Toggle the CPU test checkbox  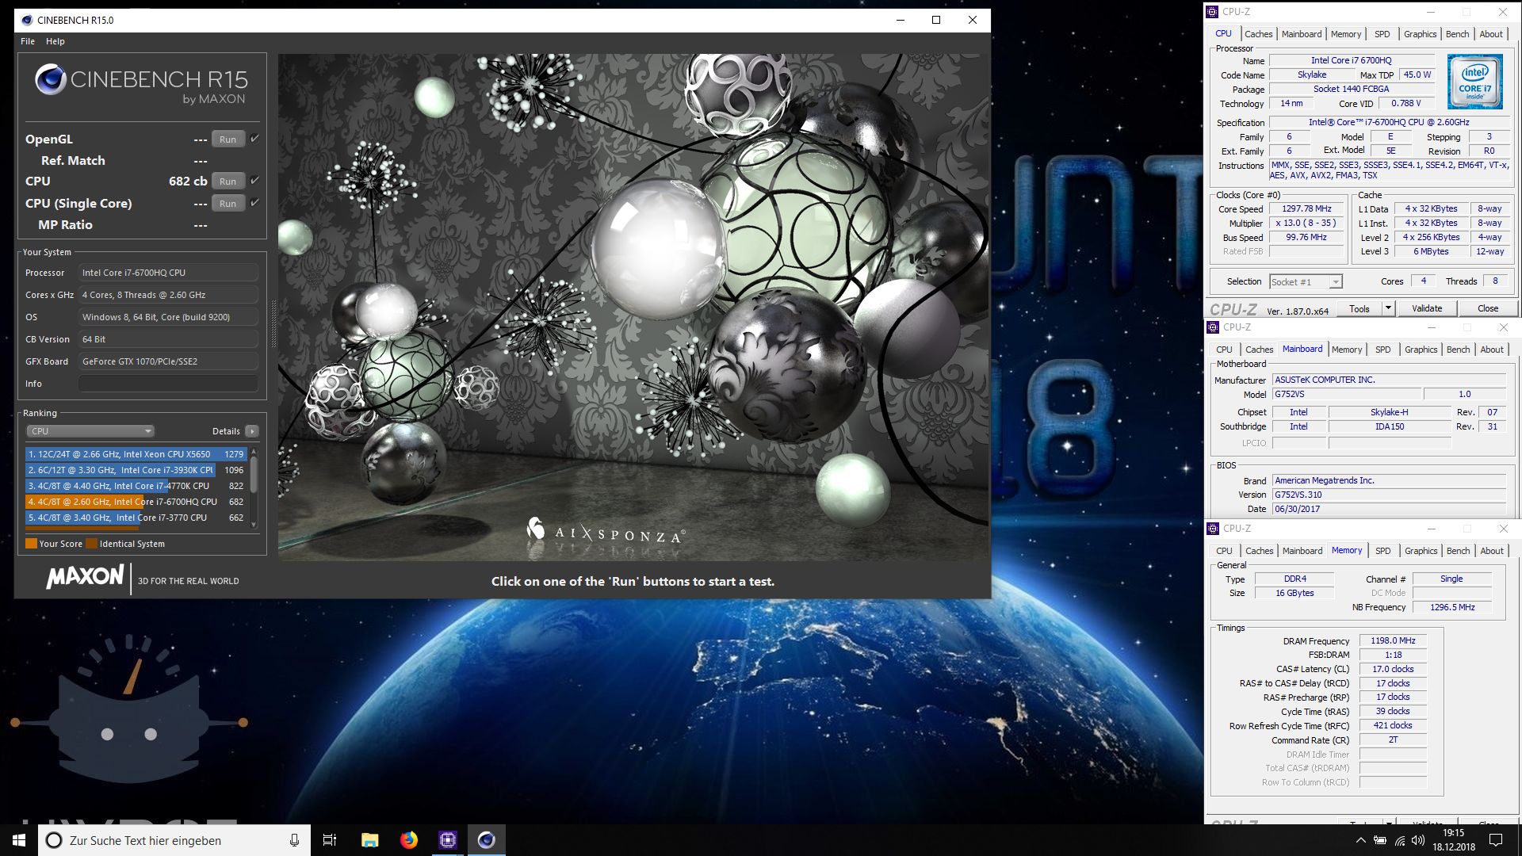[255, 181]
